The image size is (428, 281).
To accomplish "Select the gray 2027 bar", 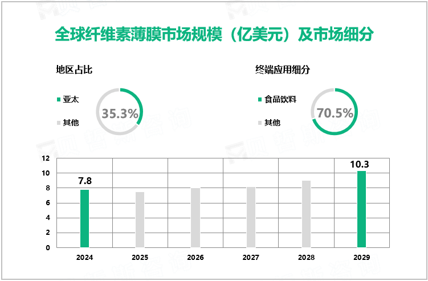I will coord(251,217).
